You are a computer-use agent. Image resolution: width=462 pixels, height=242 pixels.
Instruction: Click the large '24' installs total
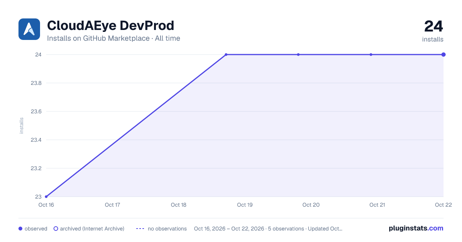click(x=434, y=27)
